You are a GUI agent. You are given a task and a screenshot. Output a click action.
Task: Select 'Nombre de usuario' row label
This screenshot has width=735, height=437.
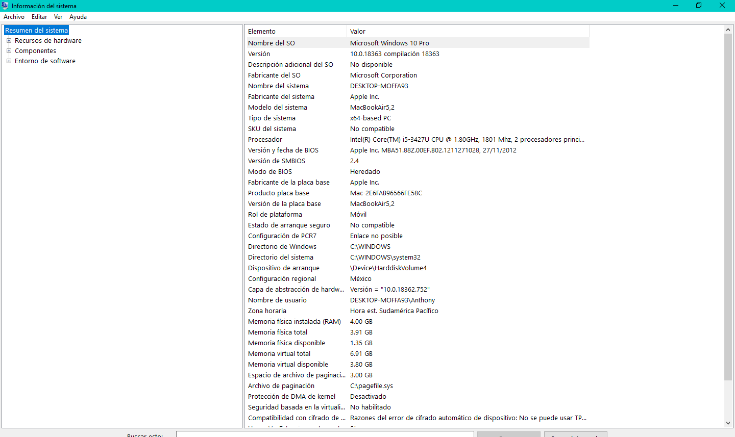coord(277,300)
